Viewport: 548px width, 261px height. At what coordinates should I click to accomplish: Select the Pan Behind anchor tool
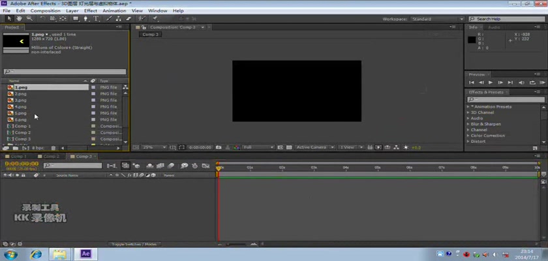point(63,18)
